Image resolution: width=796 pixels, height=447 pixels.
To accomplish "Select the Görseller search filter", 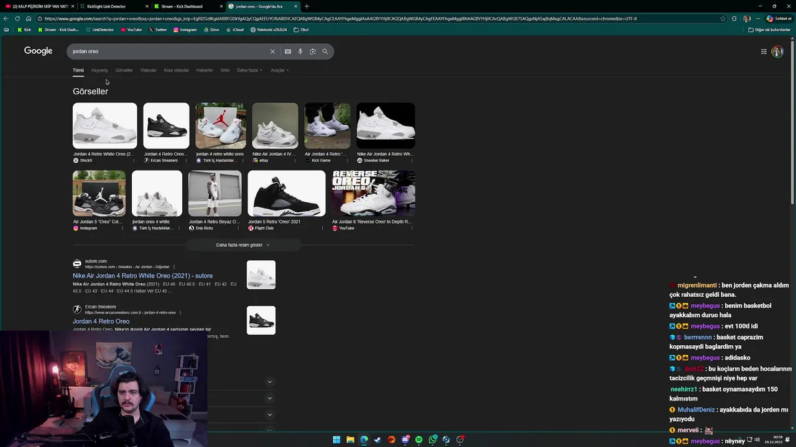I will click(x=124, y=70).
